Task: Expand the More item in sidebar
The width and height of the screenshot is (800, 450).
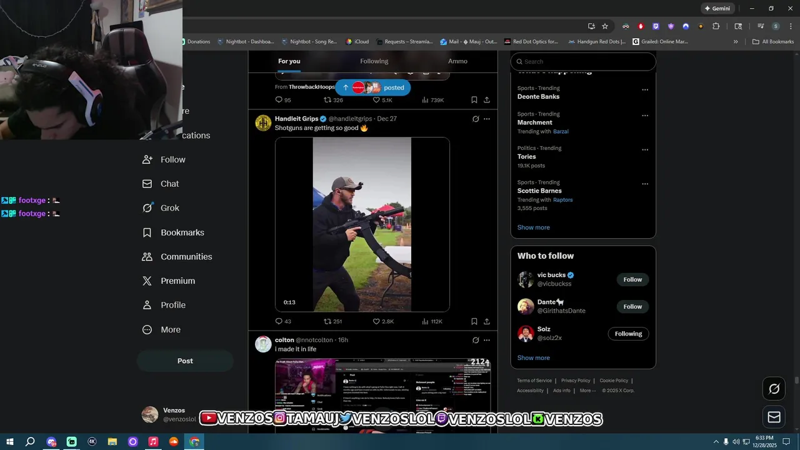Action: pos(161,329)
